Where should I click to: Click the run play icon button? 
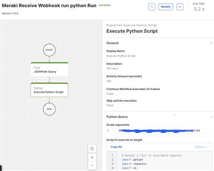pyautogui.click(x=180, y=7)
